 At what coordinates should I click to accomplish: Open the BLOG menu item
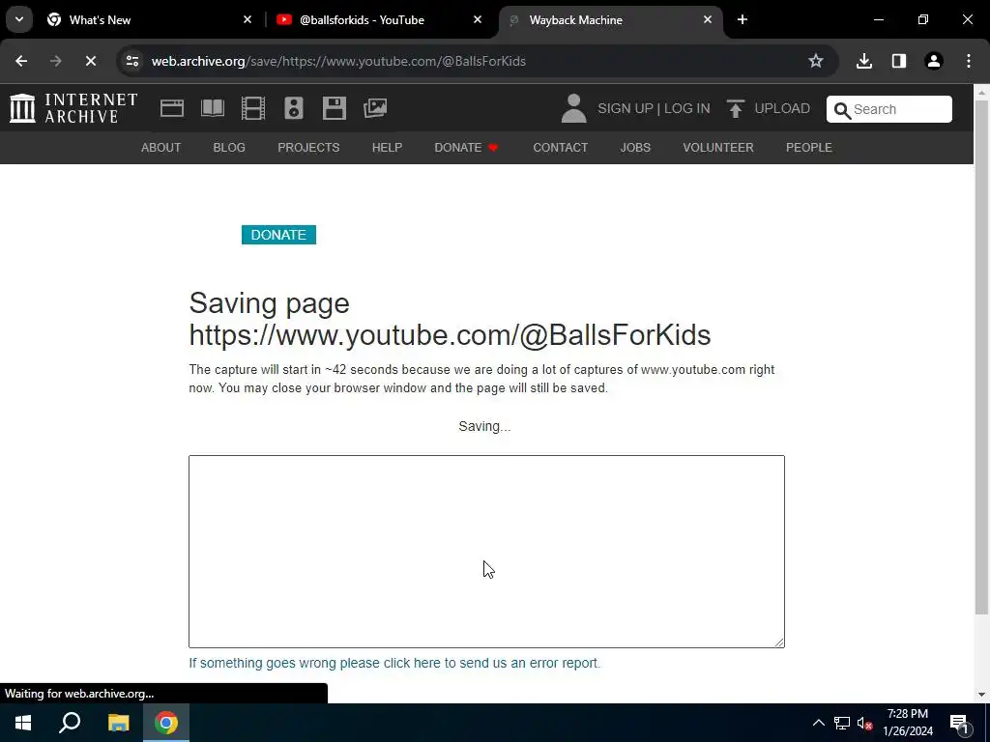[229, 148]
